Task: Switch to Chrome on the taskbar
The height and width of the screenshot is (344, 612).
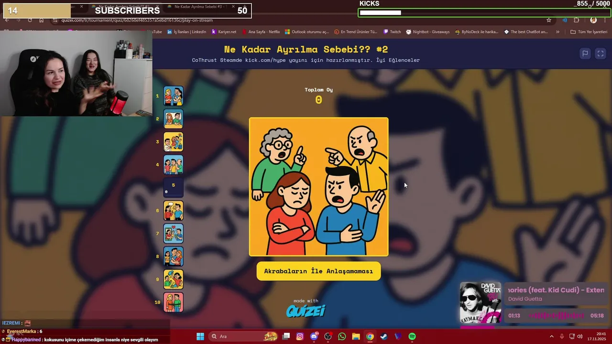Action: point(370,336)
